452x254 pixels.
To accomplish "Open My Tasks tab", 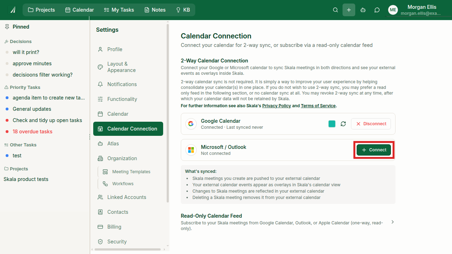I will click(x=119, y=10).
